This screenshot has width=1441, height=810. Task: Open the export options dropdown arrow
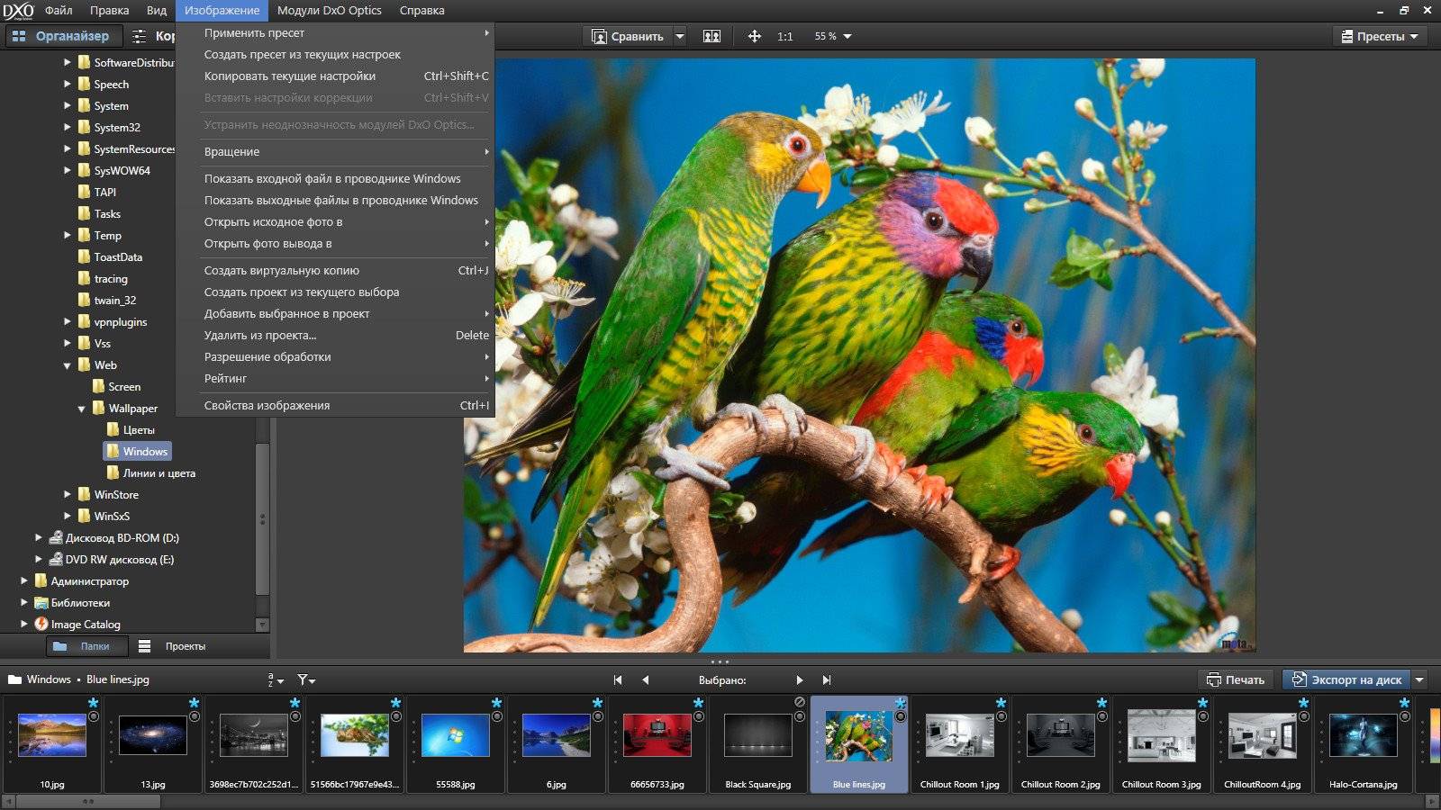1420,679
